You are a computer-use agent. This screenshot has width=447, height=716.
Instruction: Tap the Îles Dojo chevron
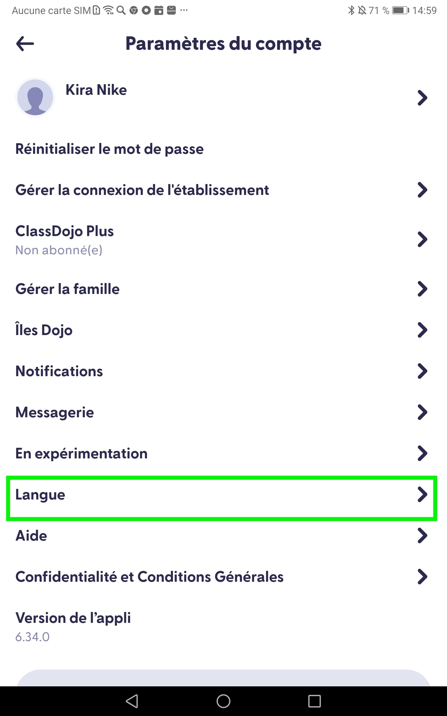pos(422,330)
